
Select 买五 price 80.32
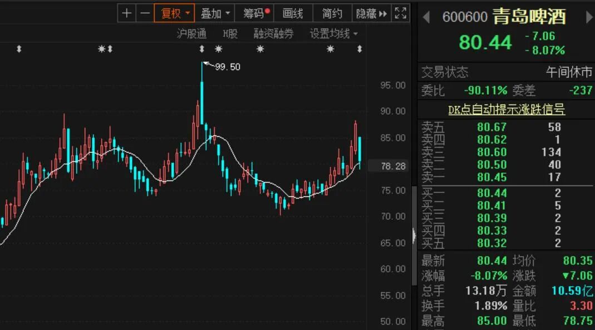(x=492, y=243)
